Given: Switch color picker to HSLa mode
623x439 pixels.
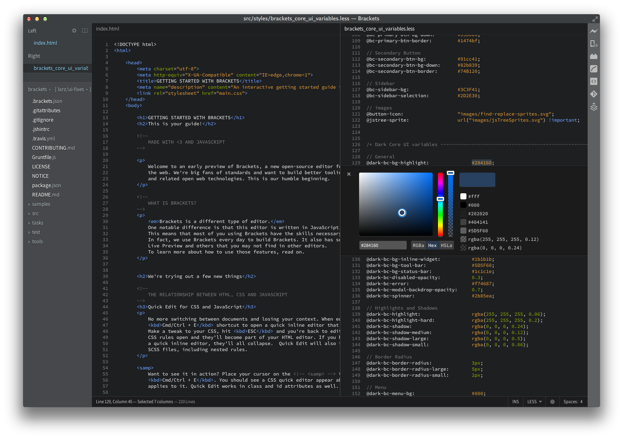Looking at the screenshot, I should 446,245.
